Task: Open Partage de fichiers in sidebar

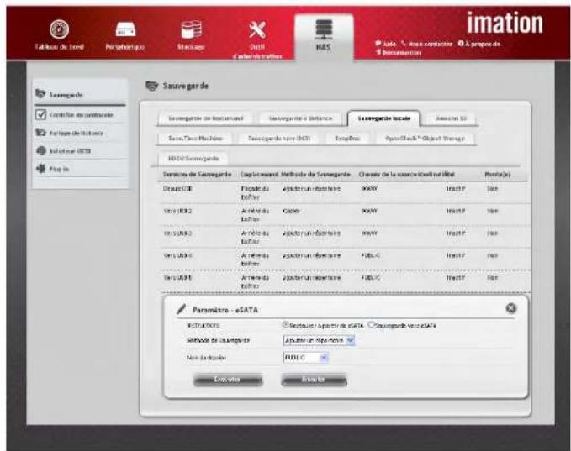Action: coord(80,133)
